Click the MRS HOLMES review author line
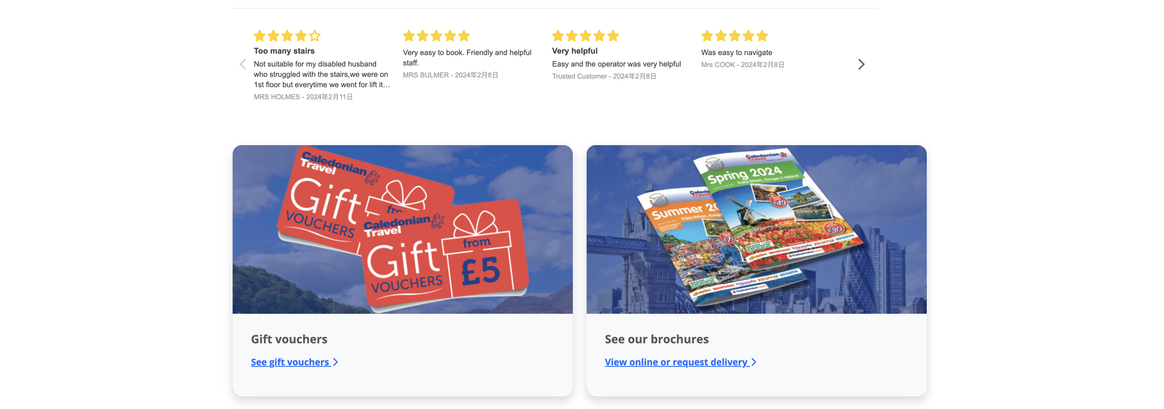 [303, 97]
